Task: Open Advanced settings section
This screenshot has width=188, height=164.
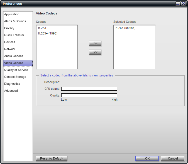Action: tap(11, 91)
